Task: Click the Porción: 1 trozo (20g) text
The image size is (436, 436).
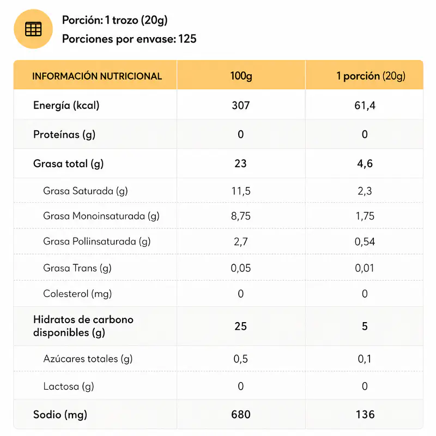Action: [x=115, y=21]
